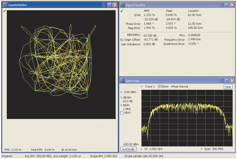Click the knob icon beside dB/div
This screenshot has width=237, height=159.
click(121, 97)
